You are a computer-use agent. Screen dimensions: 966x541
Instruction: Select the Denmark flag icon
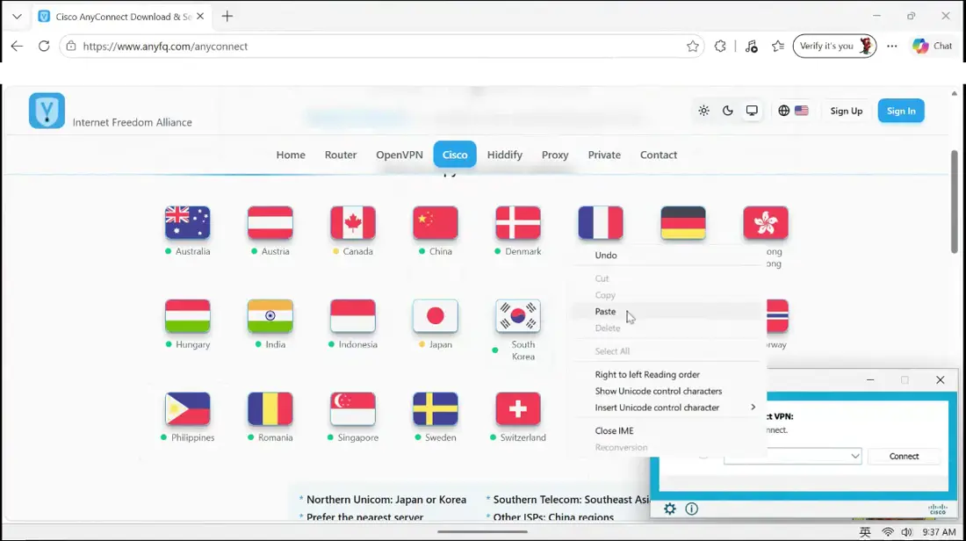point(518,222)
